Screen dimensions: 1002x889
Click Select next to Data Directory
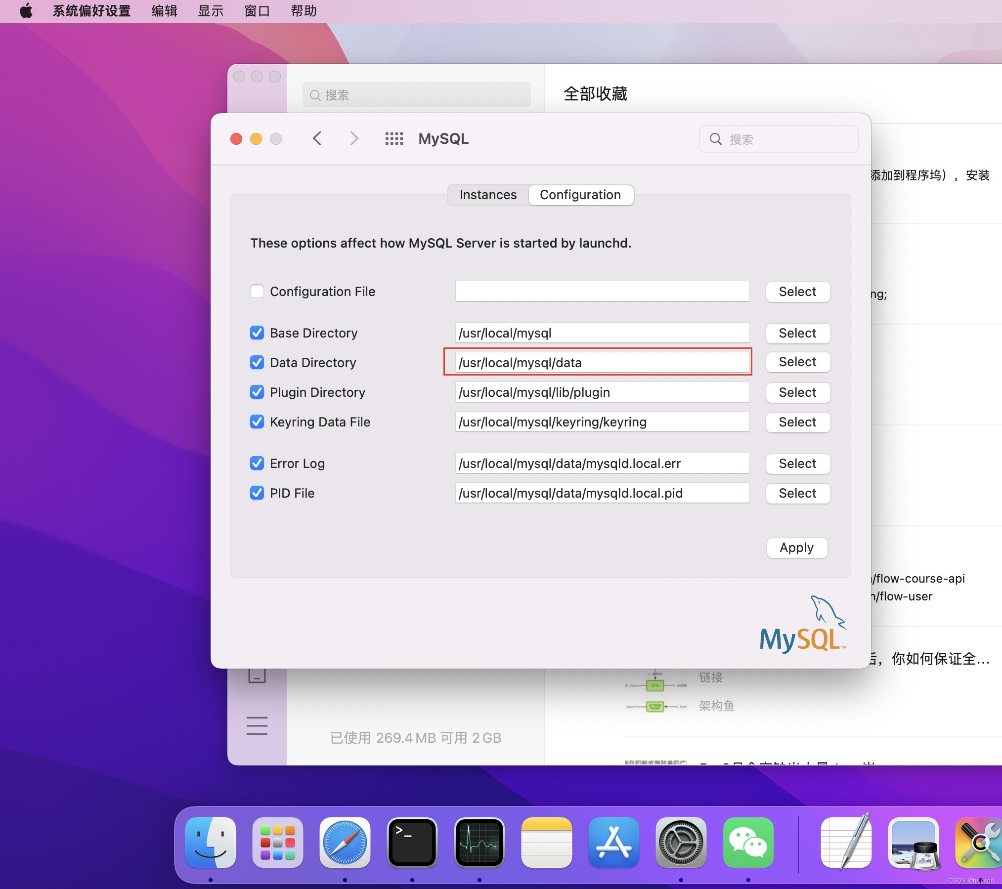pos(797,362)
